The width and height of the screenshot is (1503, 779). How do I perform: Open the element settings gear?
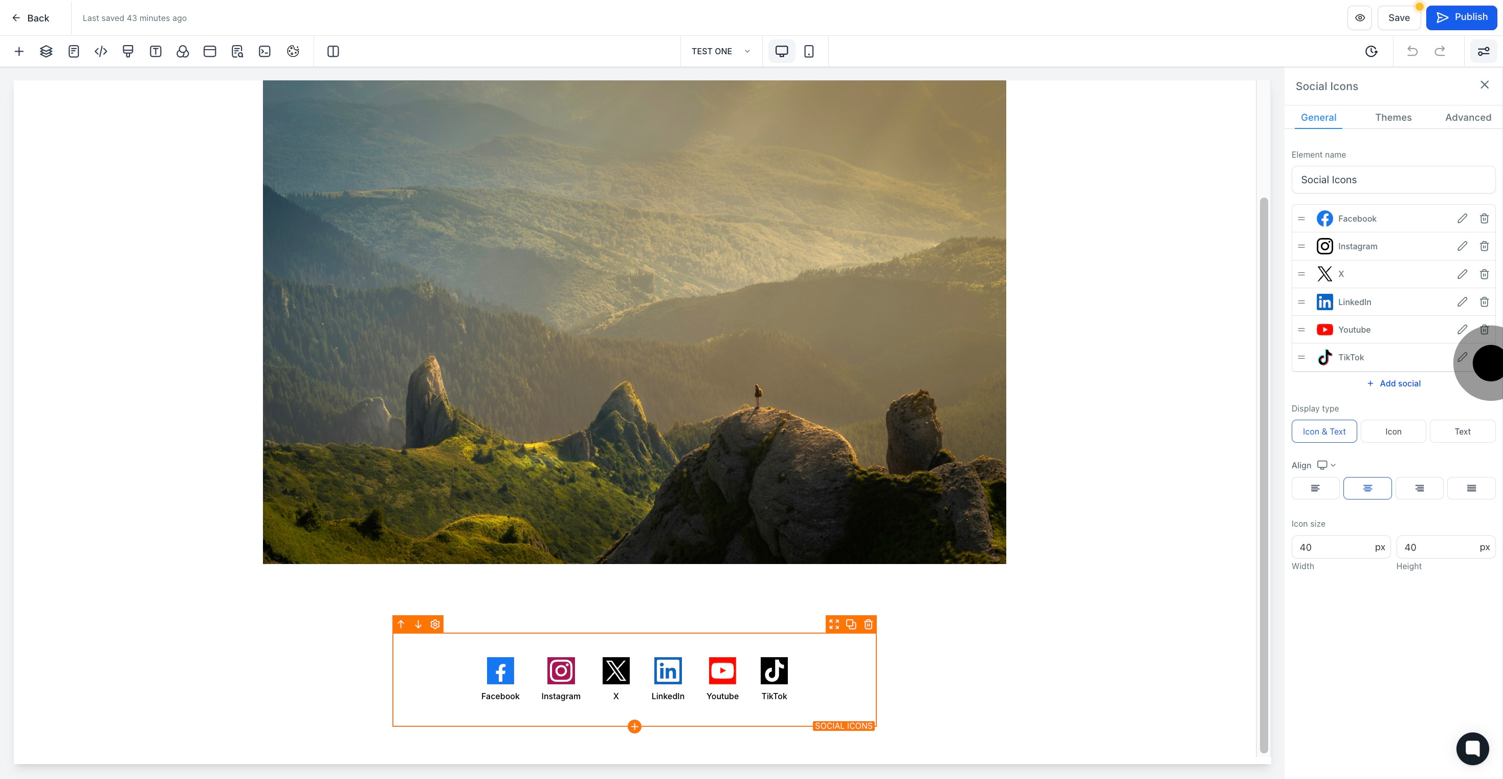(435, 624)
